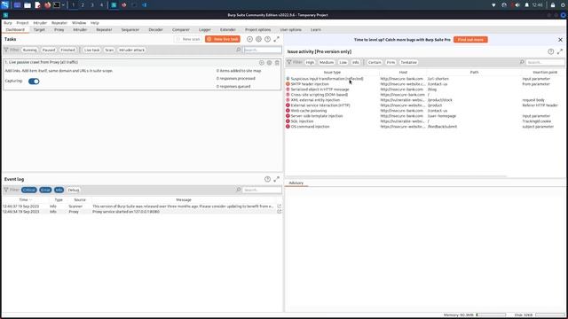Click the Find out more button

pyautogui.click(x=470, y=39)
